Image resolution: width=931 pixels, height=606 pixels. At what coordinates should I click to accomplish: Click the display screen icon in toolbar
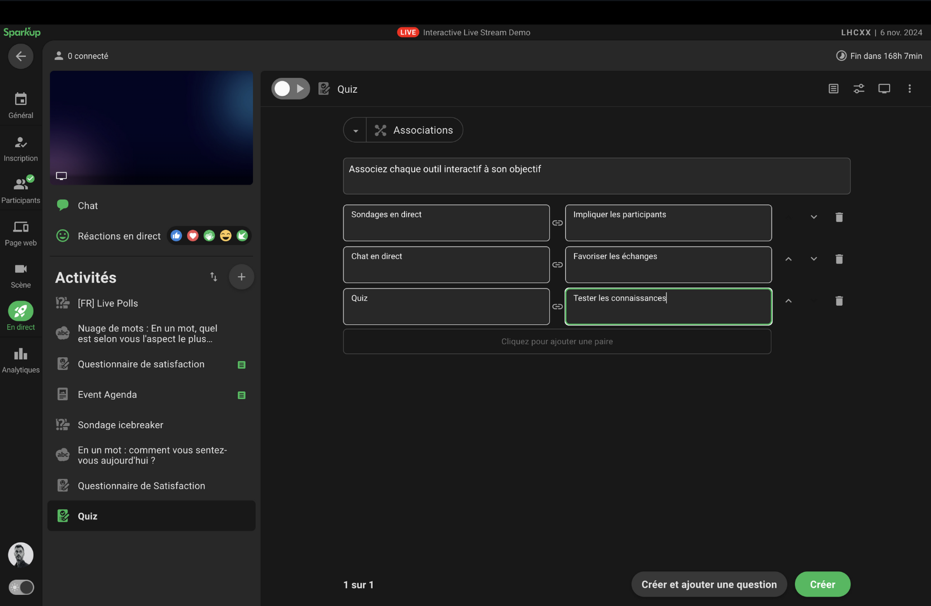pos(884,89)
